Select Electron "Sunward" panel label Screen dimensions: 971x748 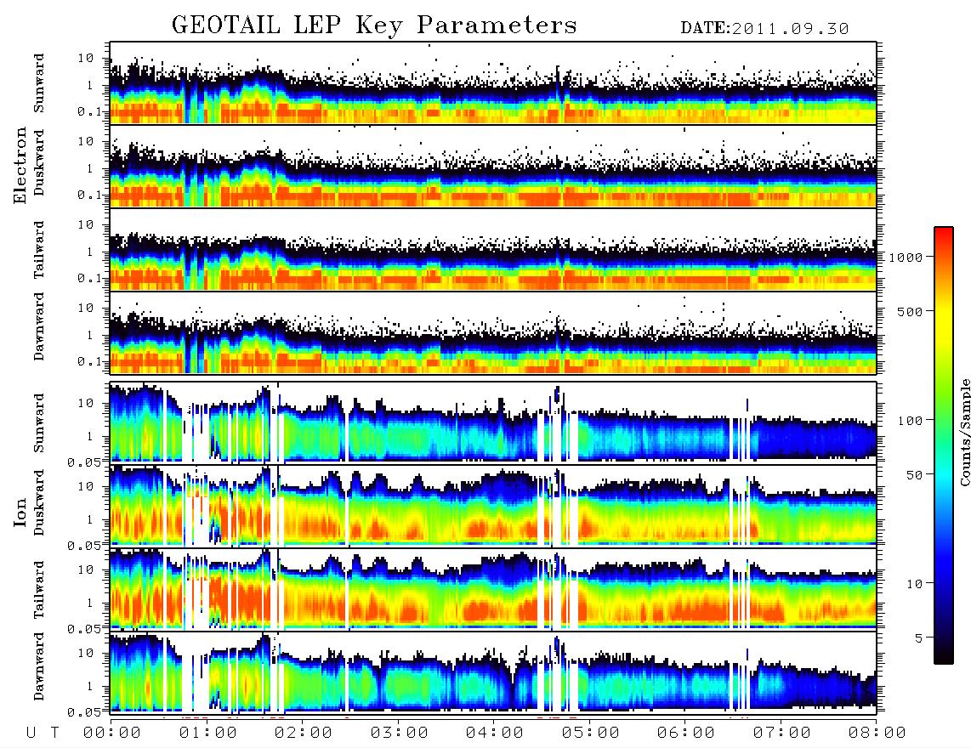39,83
